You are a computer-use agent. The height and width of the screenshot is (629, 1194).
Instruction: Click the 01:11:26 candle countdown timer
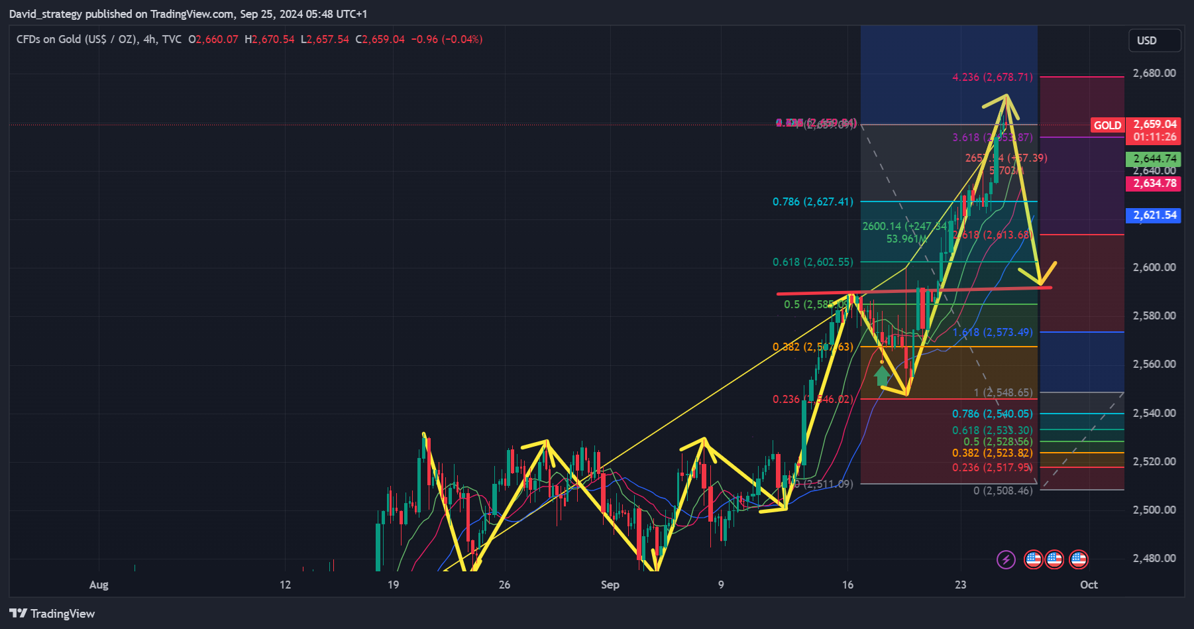click(x=1154, y=137)
